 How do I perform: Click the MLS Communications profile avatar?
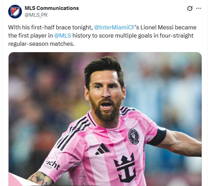click(15, 12)
